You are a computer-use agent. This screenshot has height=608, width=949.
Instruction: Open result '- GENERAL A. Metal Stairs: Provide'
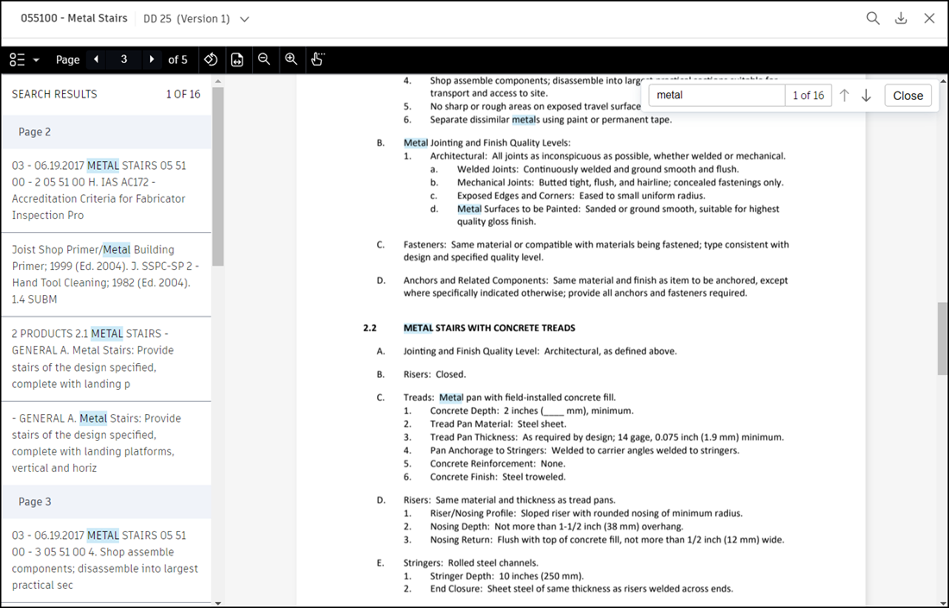point(106,442)
